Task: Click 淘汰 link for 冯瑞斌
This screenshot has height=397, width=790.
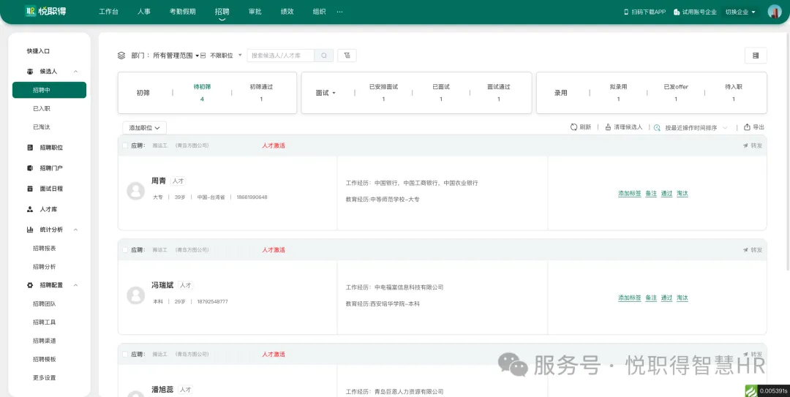Action: pyautogui.click(x=682, y=298)
